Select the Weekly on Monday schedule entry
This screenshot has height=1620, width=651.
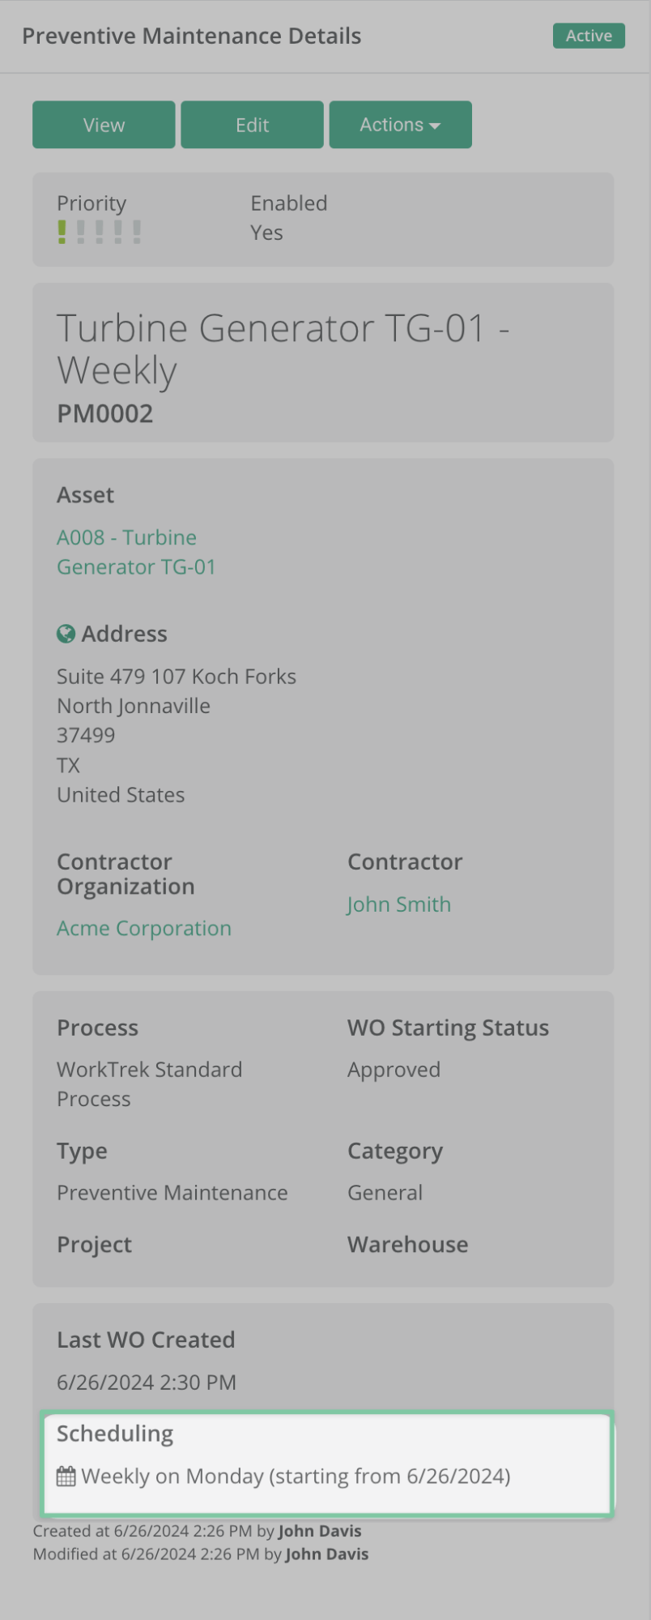[296, 1476]
